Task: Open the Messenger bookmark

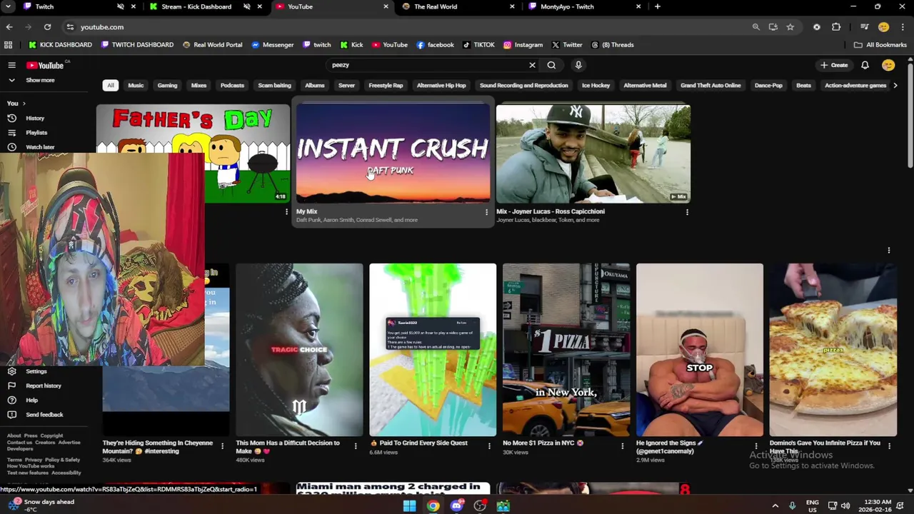Action: [273, 45]
